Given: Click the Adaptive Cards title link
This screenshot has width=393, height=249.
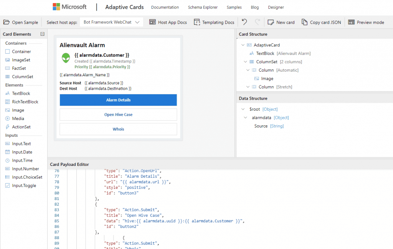Looking at the screenshot, I should coord(124,7).
